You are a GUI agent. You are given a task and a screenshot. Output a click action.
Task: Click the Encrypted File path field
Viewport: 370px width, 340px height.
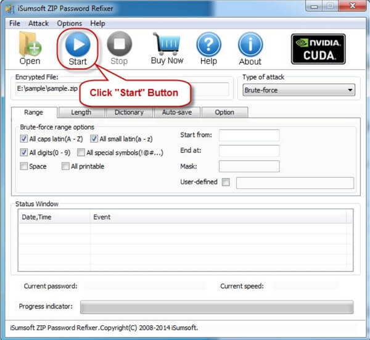(x=122, y=89)
